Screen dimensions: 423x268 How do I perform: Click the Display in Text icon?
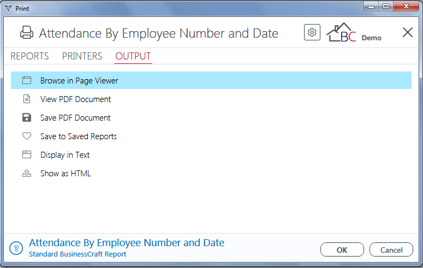point(27,154)
